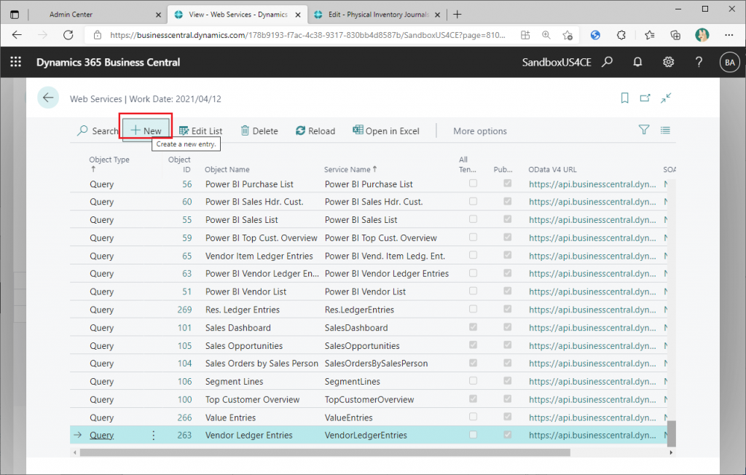
Task: Open the Object Name column header menu
Action: click(x=227, y=170)
